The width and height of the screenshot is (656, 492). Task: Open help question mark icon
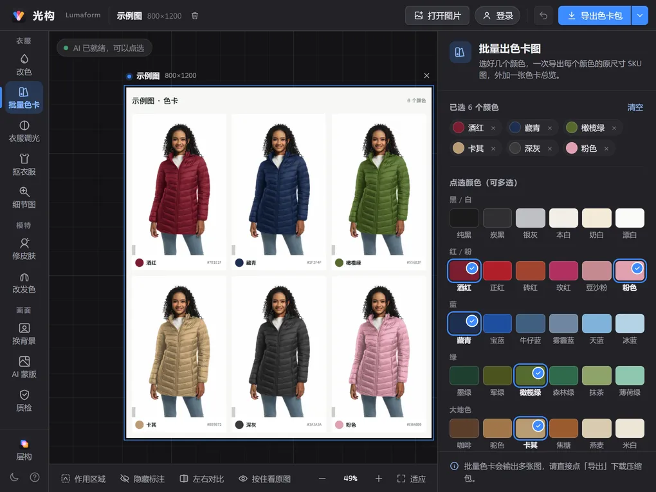[35, 477]
